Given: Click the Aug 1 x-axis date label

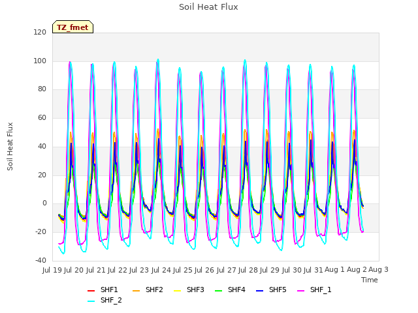Looking at the screenshot, I should [x=334, y=270].
